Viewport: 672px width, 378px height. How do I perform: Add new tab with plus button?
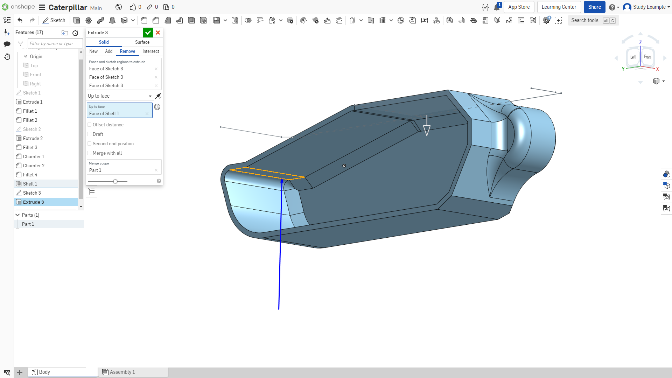[20, 372]
